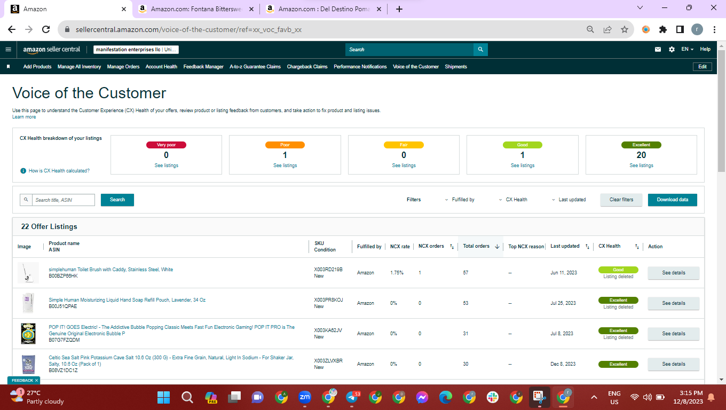Click the Amazon Seller Central logo
Viewport: 726px width, 410px height.
[51, 49]
